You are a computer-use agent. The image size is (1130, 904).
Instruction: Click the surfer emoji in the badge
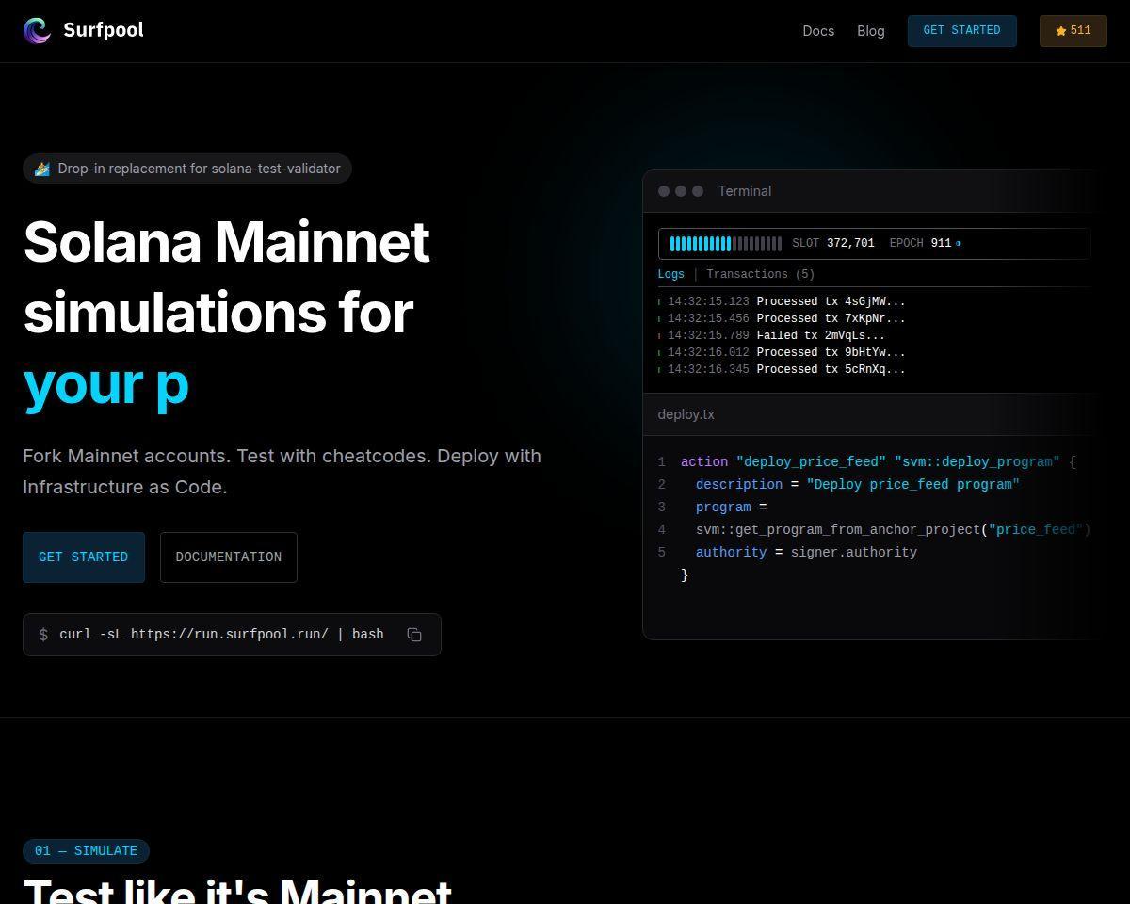[42, 169]
